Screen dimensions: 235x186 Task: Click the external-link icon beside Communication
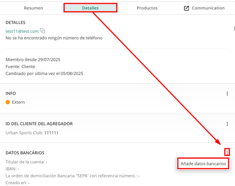186,8
